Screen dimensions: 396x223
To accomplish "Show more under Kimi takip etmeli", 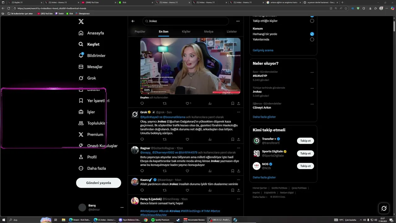I will [264, 177].
